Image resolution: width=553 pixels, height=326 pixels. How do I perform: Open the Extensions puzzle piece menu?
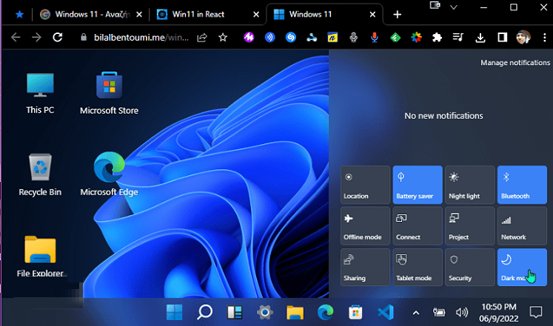437,37
